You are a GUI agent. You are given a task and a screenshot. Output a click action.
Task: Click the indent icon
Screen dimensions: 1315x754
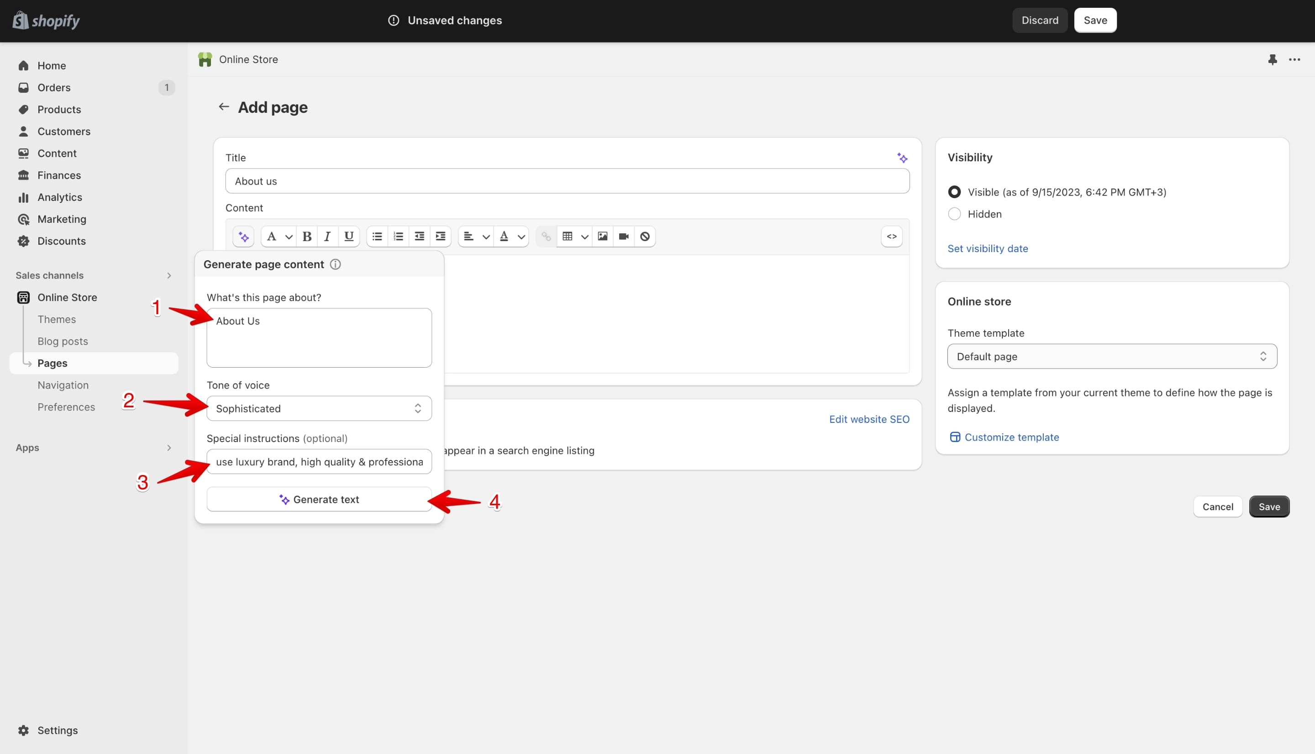(441, 237)
